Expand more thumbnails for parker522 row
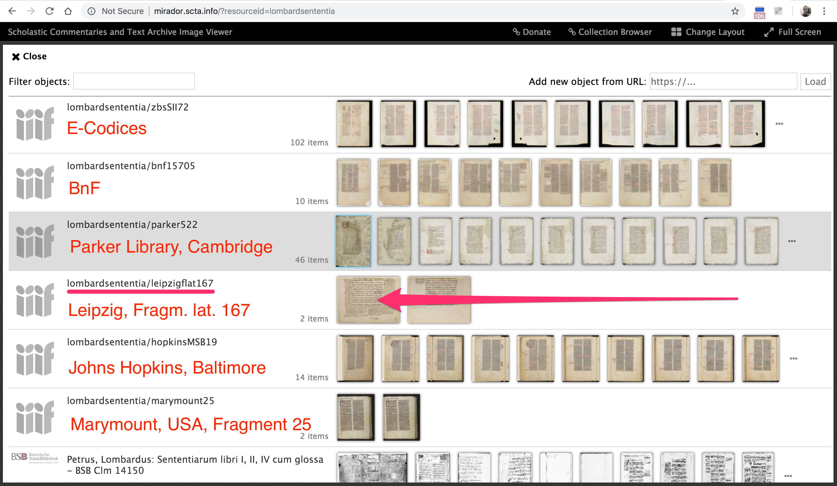 (792, 241)
